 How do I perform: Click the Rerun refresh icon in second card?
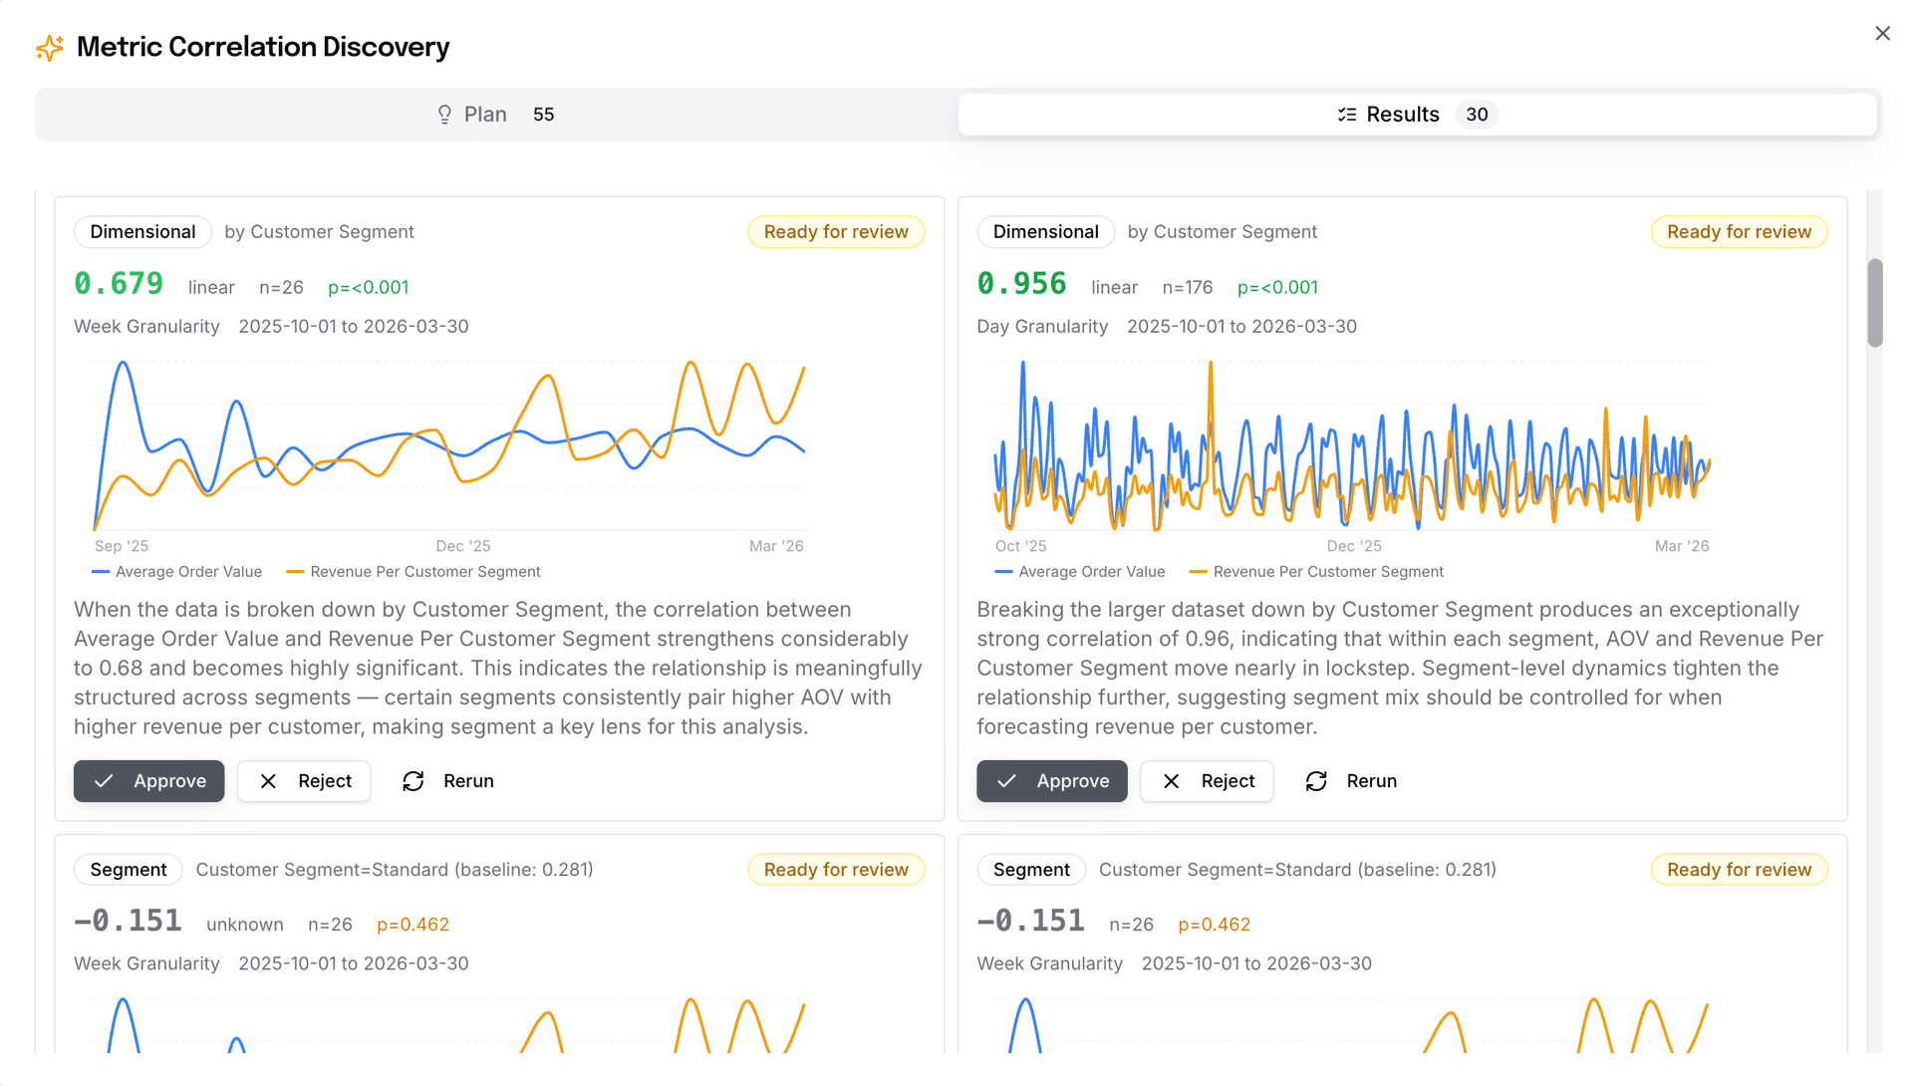click(x=1316, y=781)
